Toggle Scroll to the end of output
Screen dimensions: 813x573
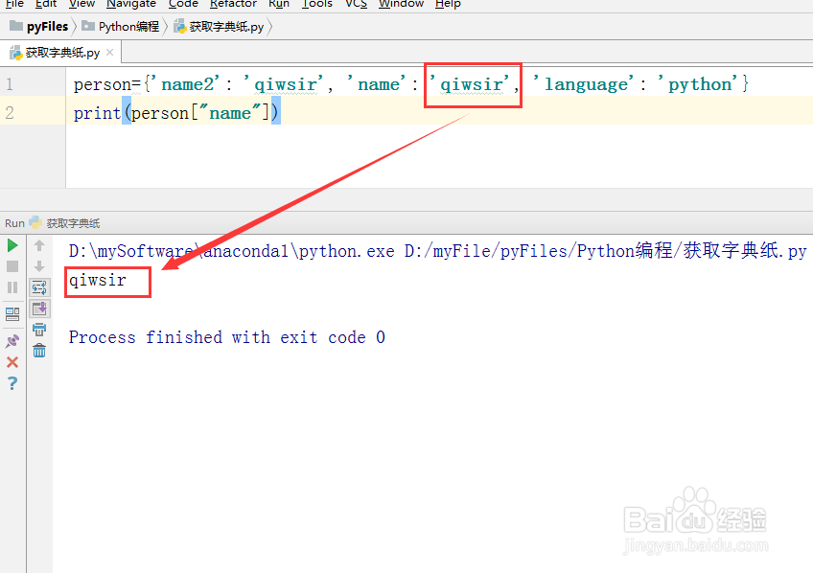pyautogui.click(x=39, y=309)
